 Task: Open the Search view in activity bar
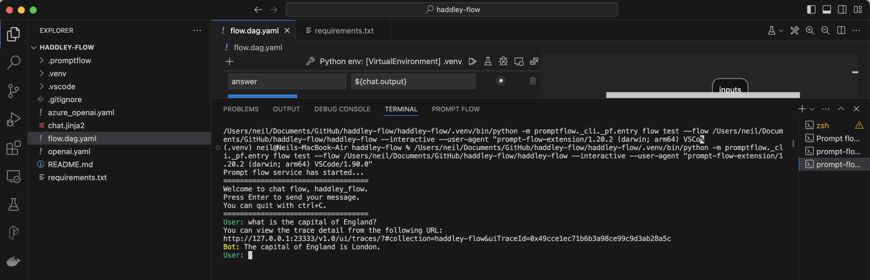pos(13,62)
